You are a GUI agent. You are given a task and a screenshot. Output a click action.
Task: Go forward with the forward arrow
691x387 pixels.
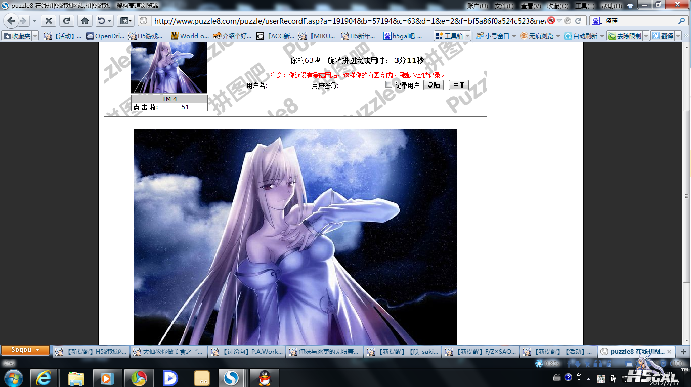(23, 21)
